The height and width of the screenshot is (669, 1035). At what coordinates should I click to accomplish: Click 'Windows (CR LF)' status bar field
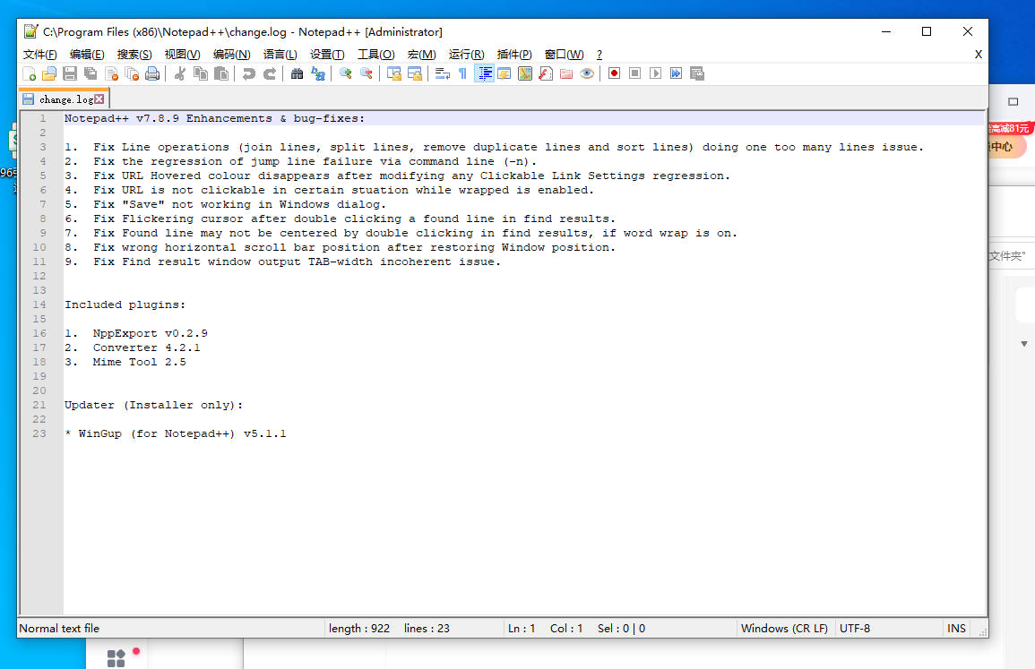(784, 628)
